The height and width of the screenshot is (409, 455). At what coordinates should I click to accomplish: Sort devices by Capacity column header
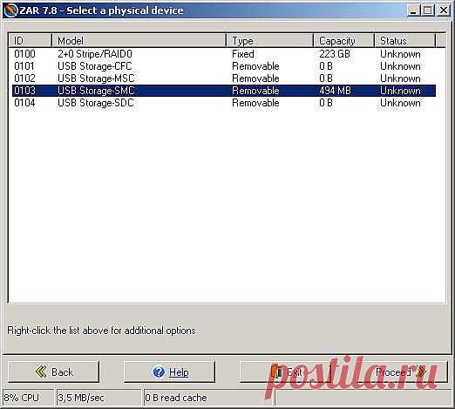pos(343,40)
